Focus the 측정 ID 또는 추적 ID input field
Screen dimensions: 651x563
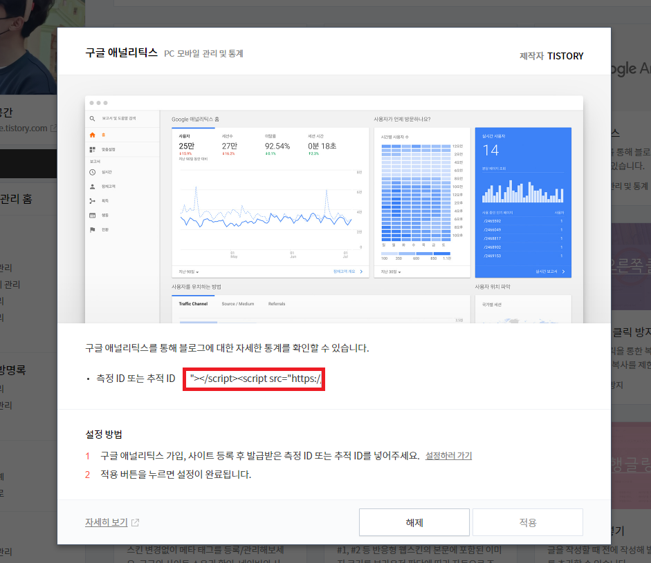pos(254,379)
